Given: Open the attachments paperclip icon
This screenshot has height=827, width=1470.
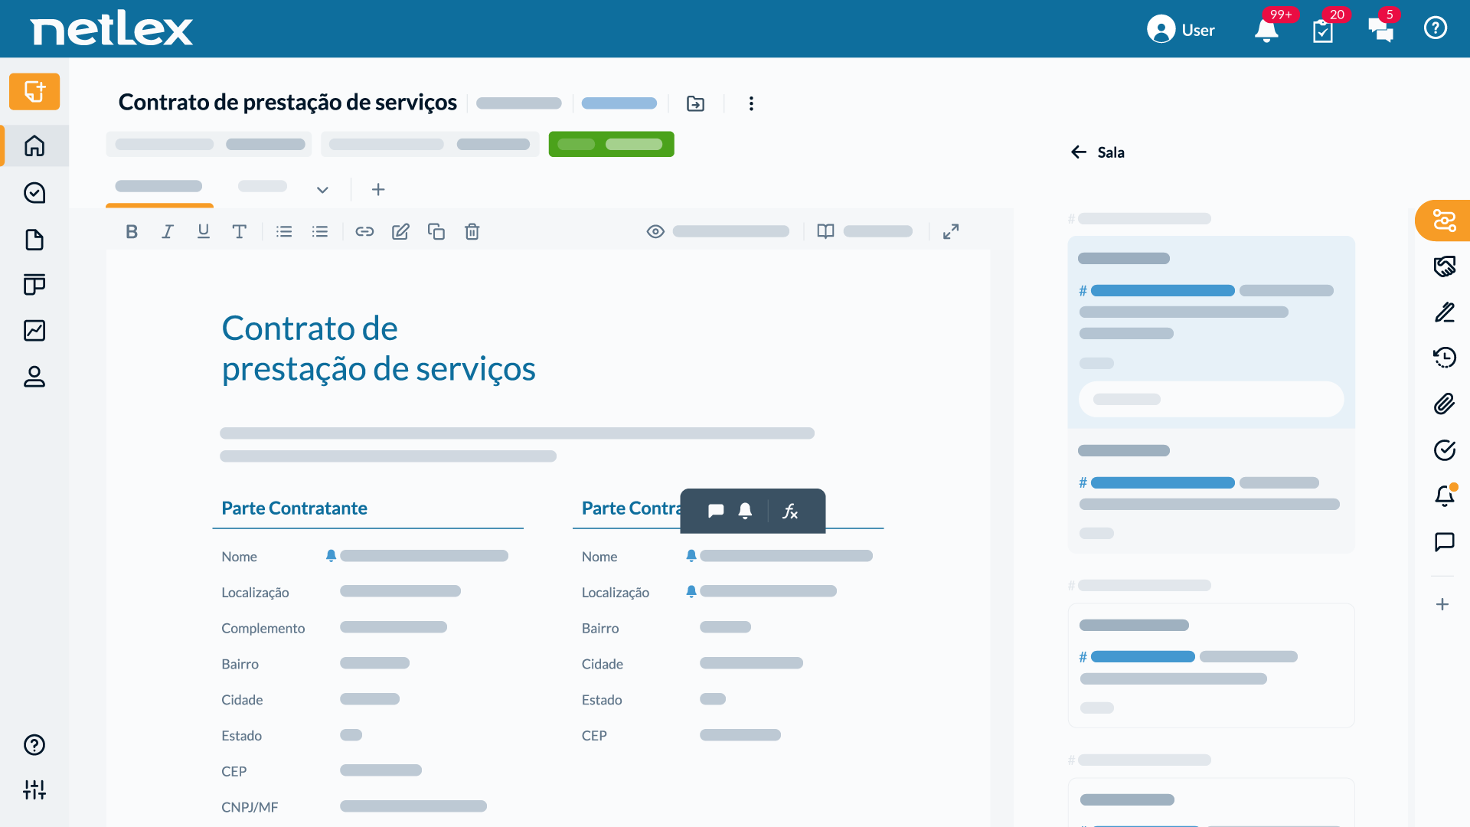Looking at the screenshot, I should pos(1444,404).
